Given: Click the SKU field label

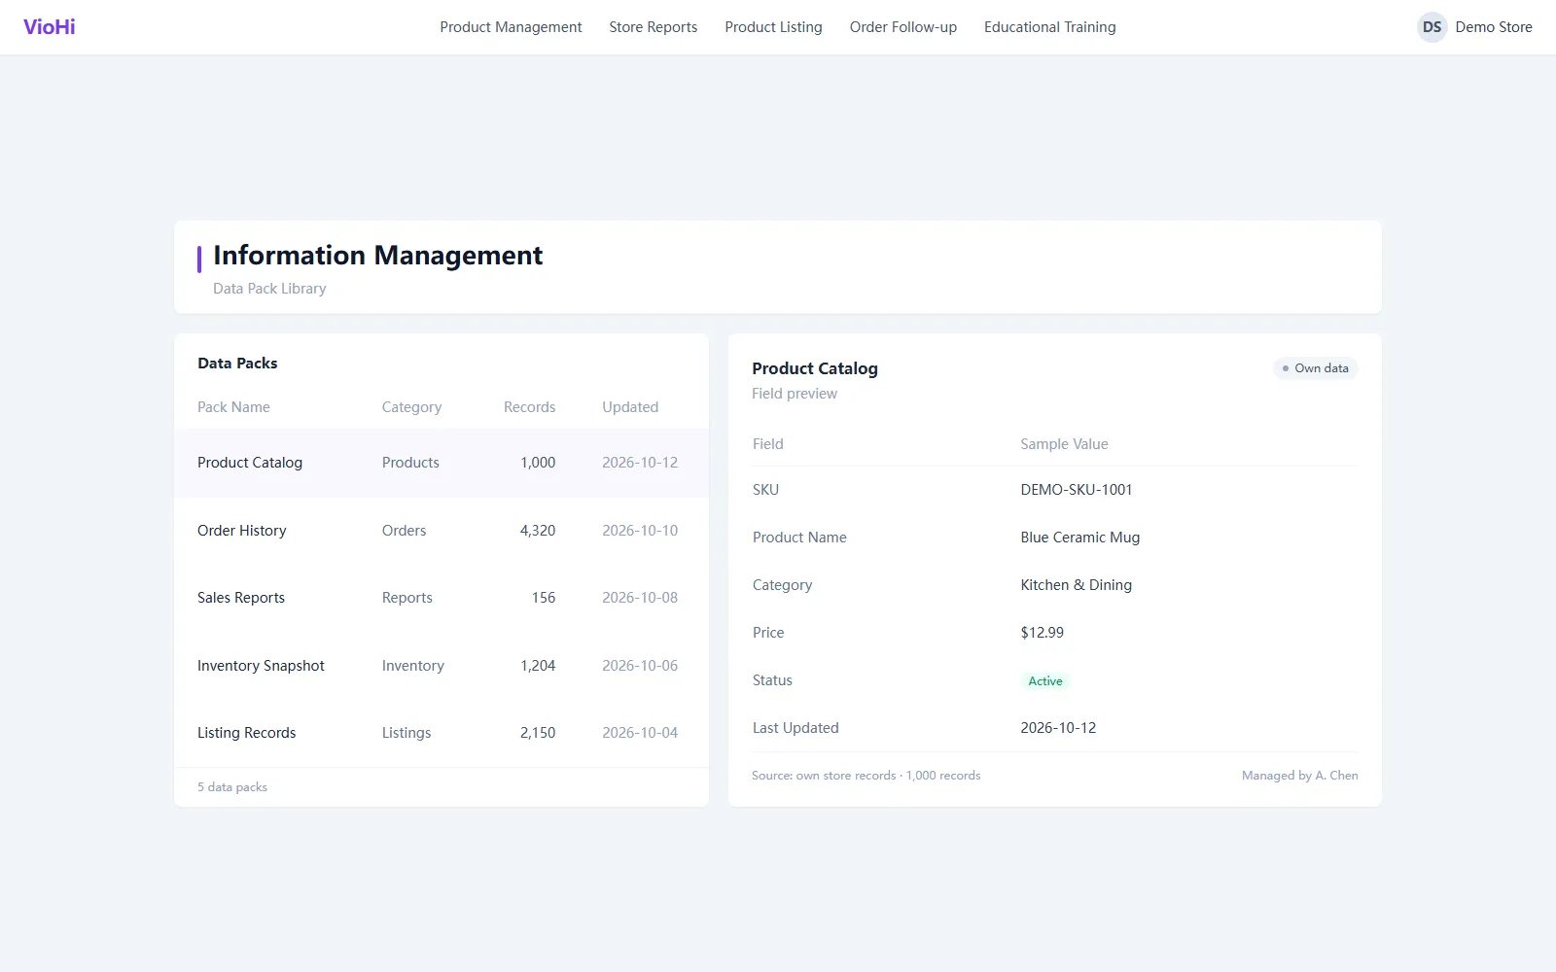Looking at the screenshot, I should tap(765, 490).
